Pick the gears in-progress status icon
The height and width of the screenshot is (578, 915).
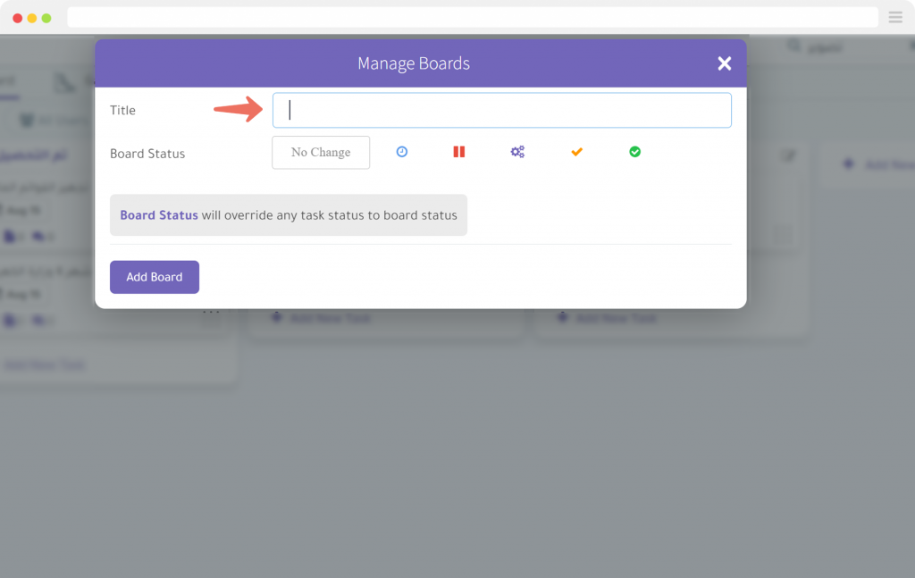tap(517, 152)
